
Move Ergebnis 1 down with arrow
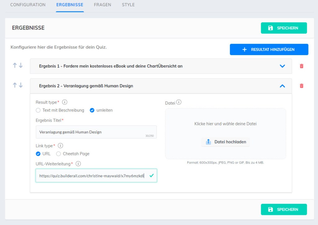coord(21,66)
